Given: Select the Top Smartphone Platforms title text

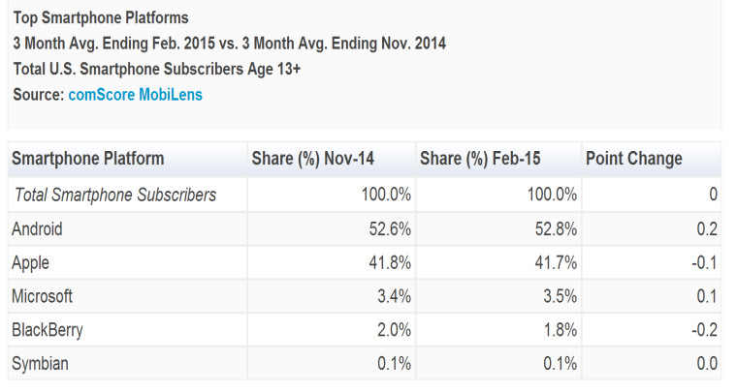Looking at the screenshot, I should point(101,17).
